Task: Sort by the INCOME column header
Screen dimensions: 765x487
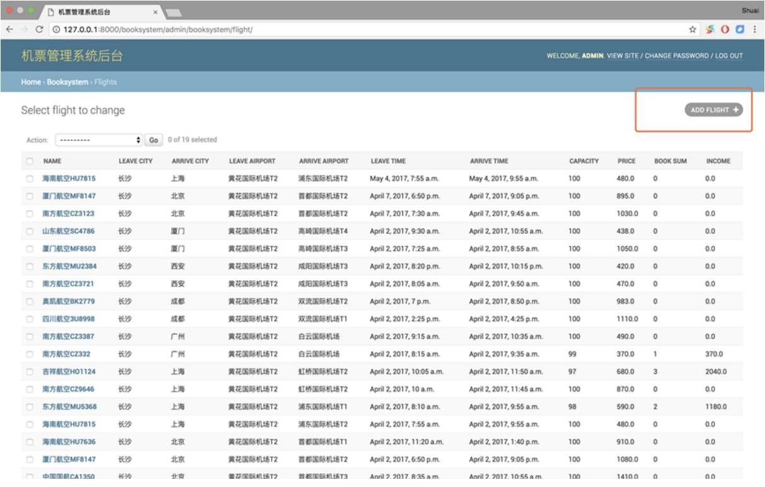Action: (x=718, y=161)
